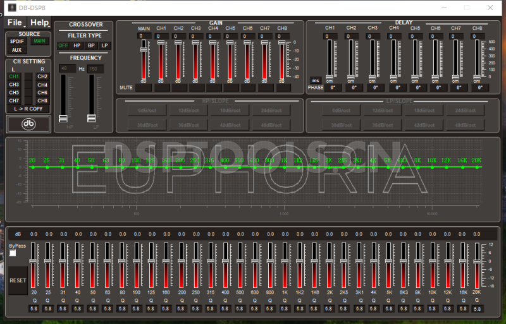Set crossover filter type to LP

click(104, 45)
